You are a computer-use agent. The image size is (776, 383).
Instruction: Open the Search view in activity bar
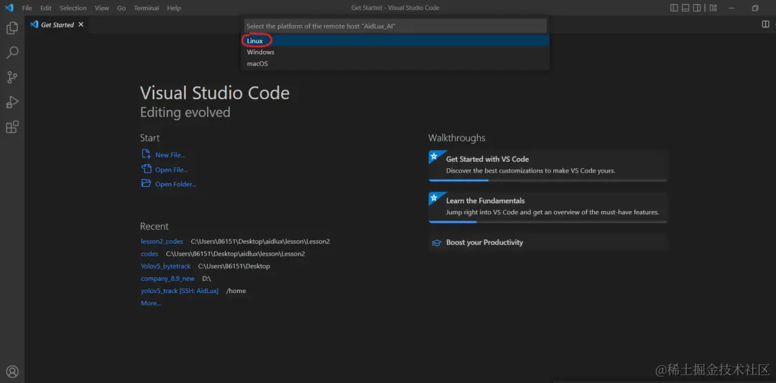point(12,52)
